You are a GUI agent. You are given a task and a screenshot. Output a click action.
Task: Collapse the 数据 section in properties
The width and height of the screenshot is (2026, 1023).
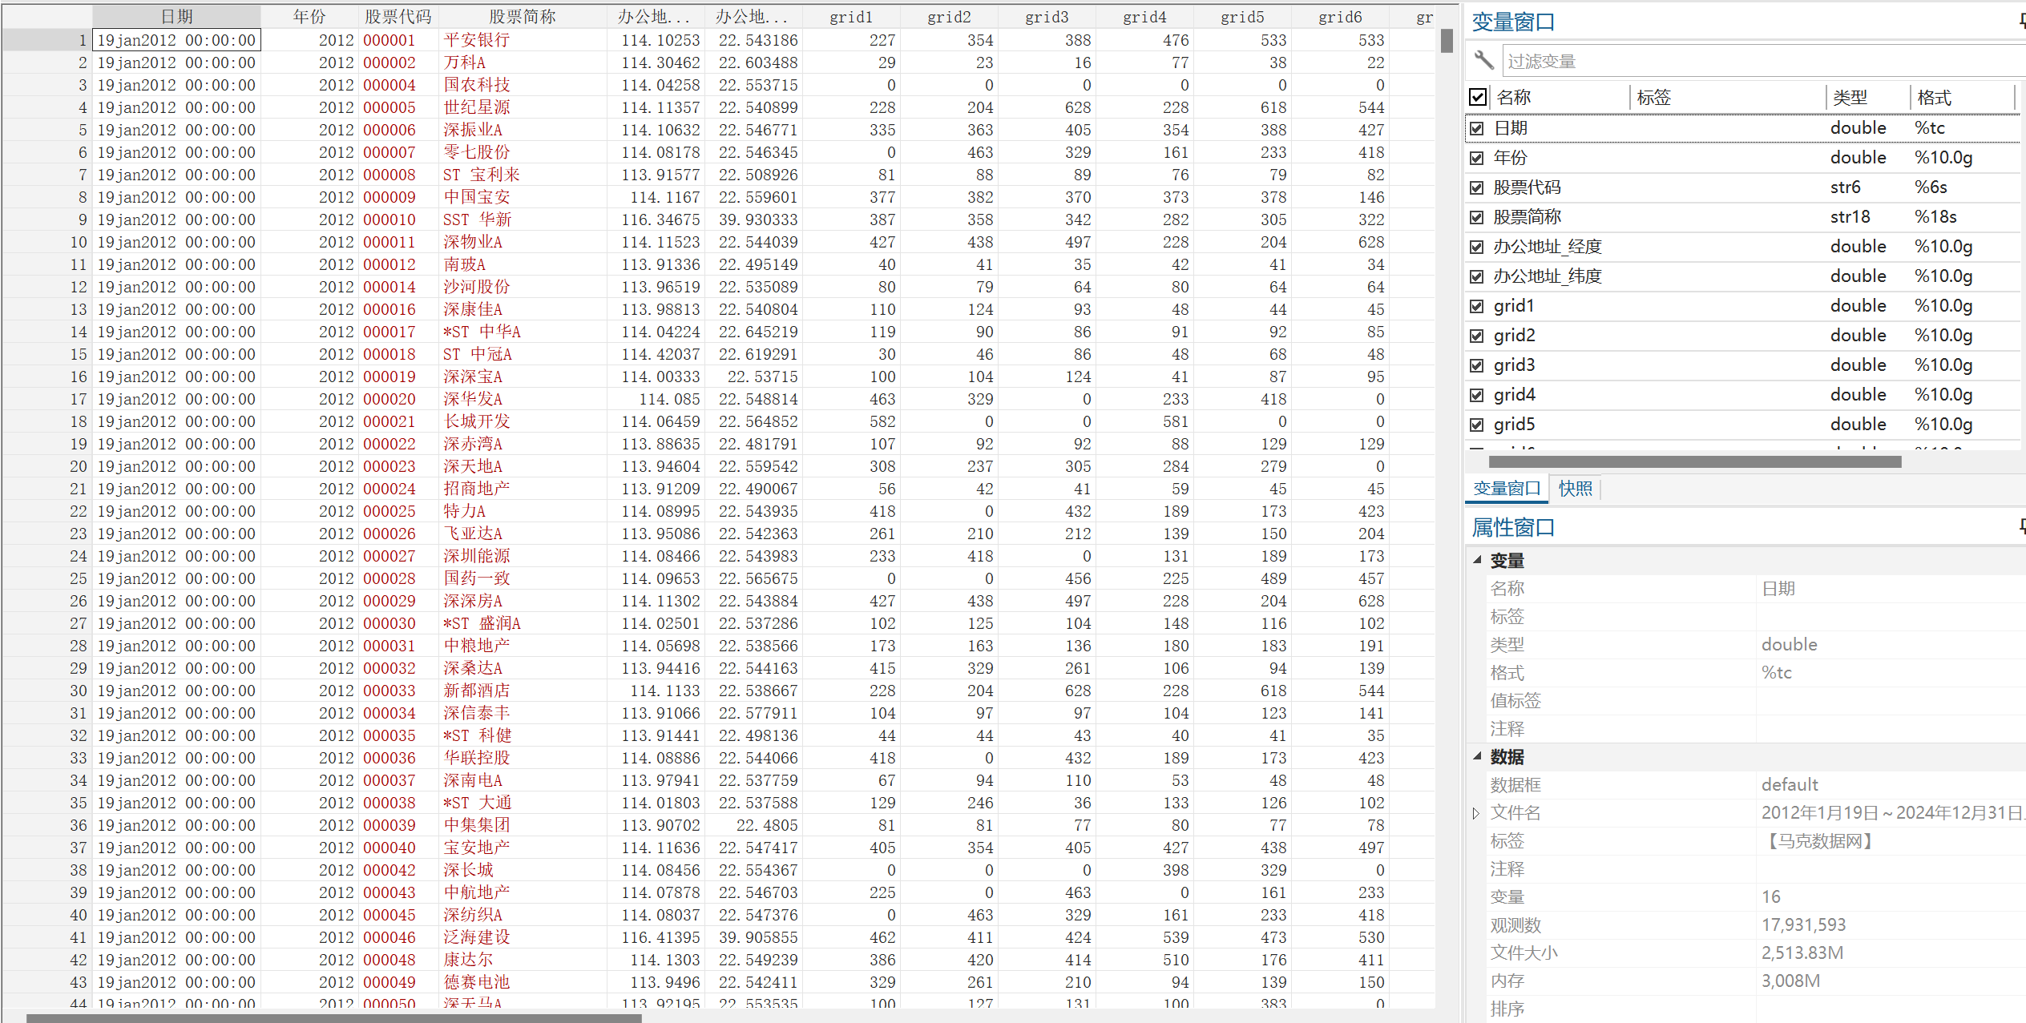tap(1477, 756)
